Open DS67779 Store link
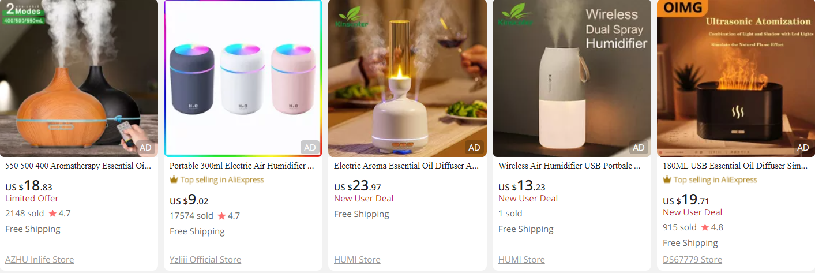 coord(692,260)
